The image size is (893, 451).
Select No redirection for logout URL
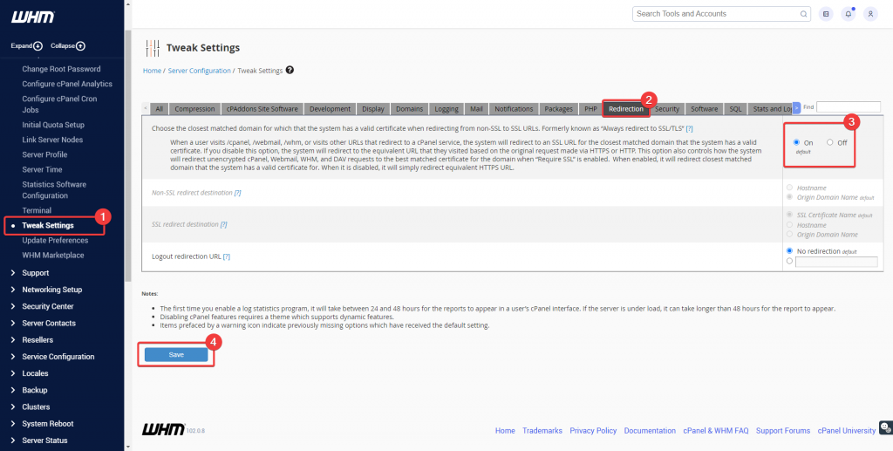(789, 250)
